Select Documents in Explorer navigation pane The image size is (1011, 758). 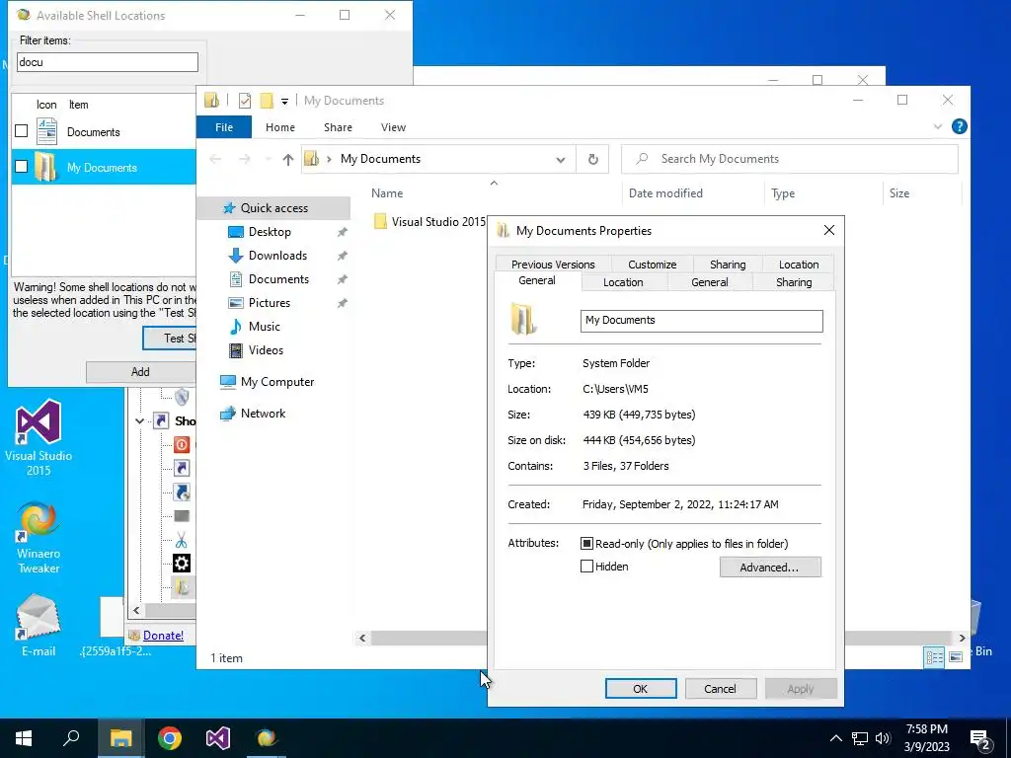[278, 279]
